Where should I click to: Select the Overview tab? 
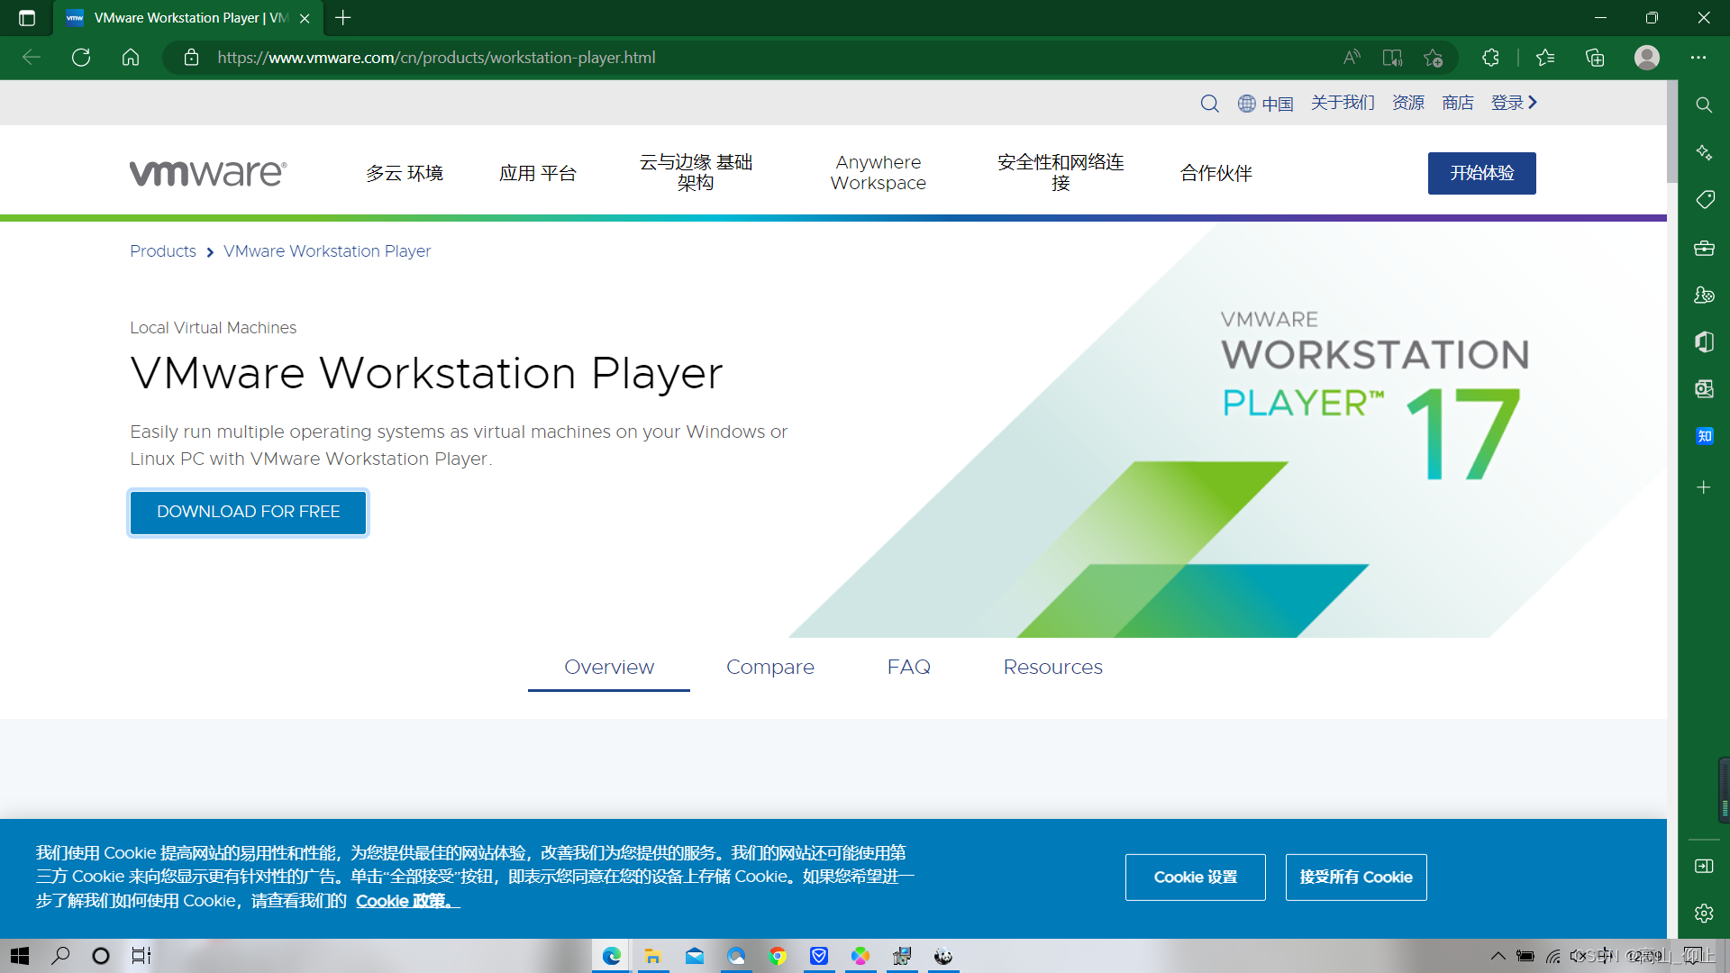[609, 668]
